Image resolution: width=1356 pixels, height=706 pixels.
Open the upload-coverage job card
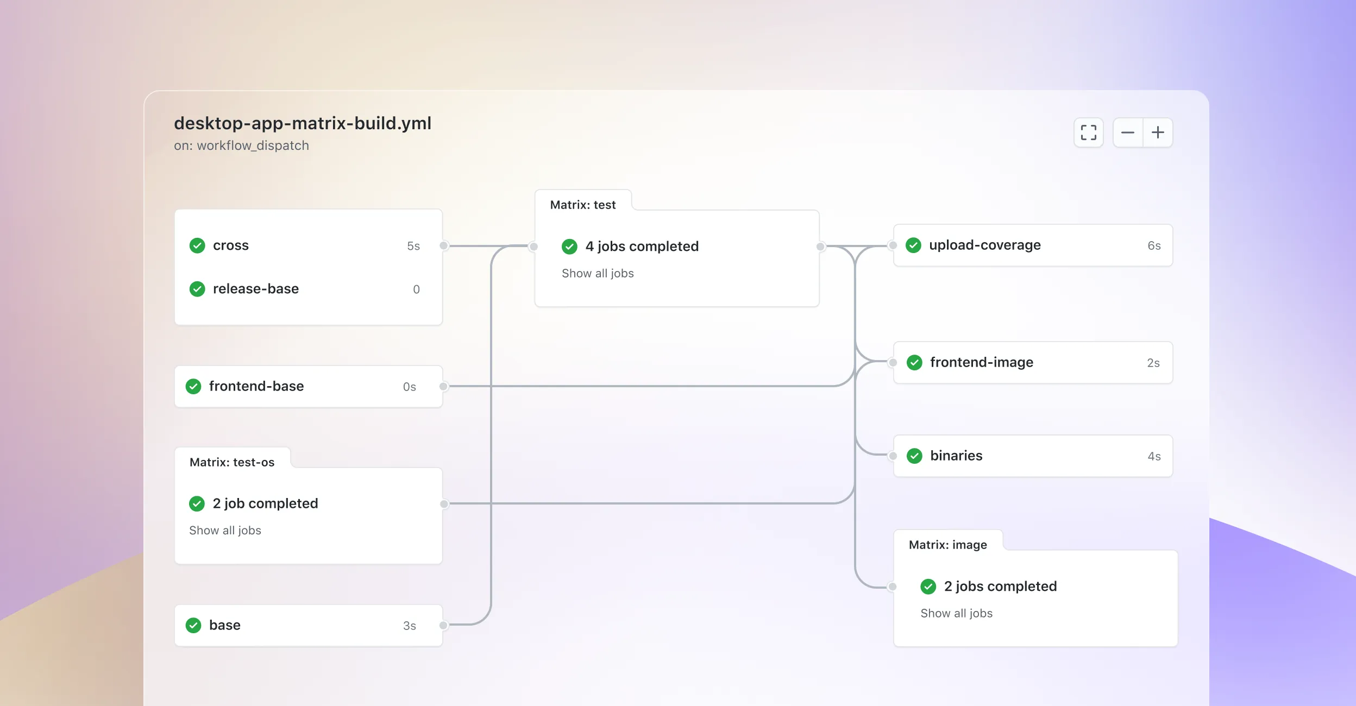[1032, 245]
